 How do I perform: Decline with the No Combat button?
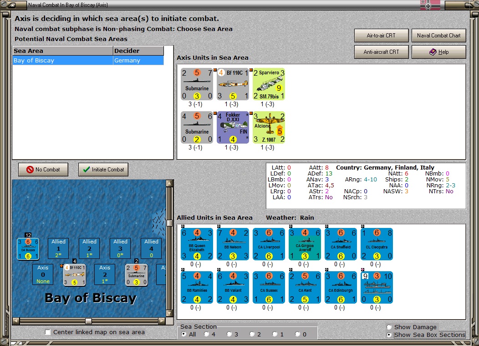click(x=43, y=170)
